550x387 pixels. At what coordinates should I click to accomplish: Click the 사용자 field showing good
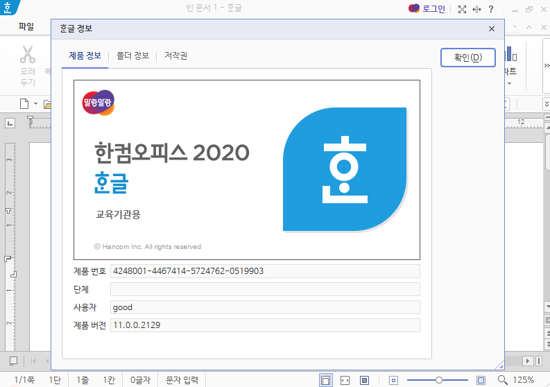(264, 307)
